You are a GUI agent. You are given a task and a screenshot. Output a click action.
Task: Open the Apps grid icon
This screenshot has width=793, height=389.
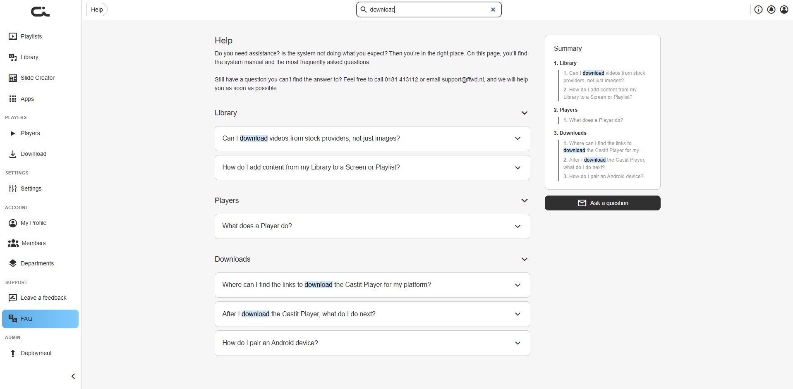click(13, 99)
